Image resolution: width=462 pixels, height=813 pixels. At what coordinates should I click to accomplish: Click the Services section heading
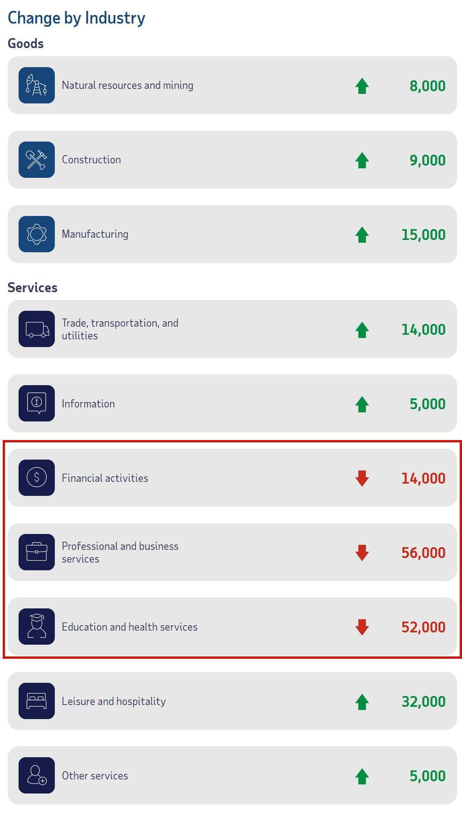(x=33, y=288)
